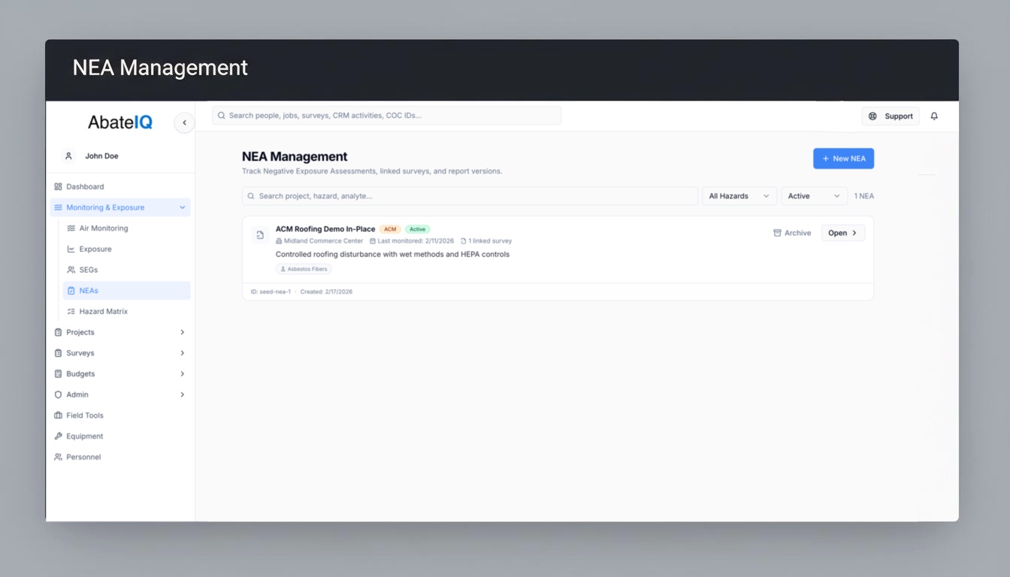Screen dimensions: 1010x577
Task: Go to Exposure page
Action: (127, 249)
